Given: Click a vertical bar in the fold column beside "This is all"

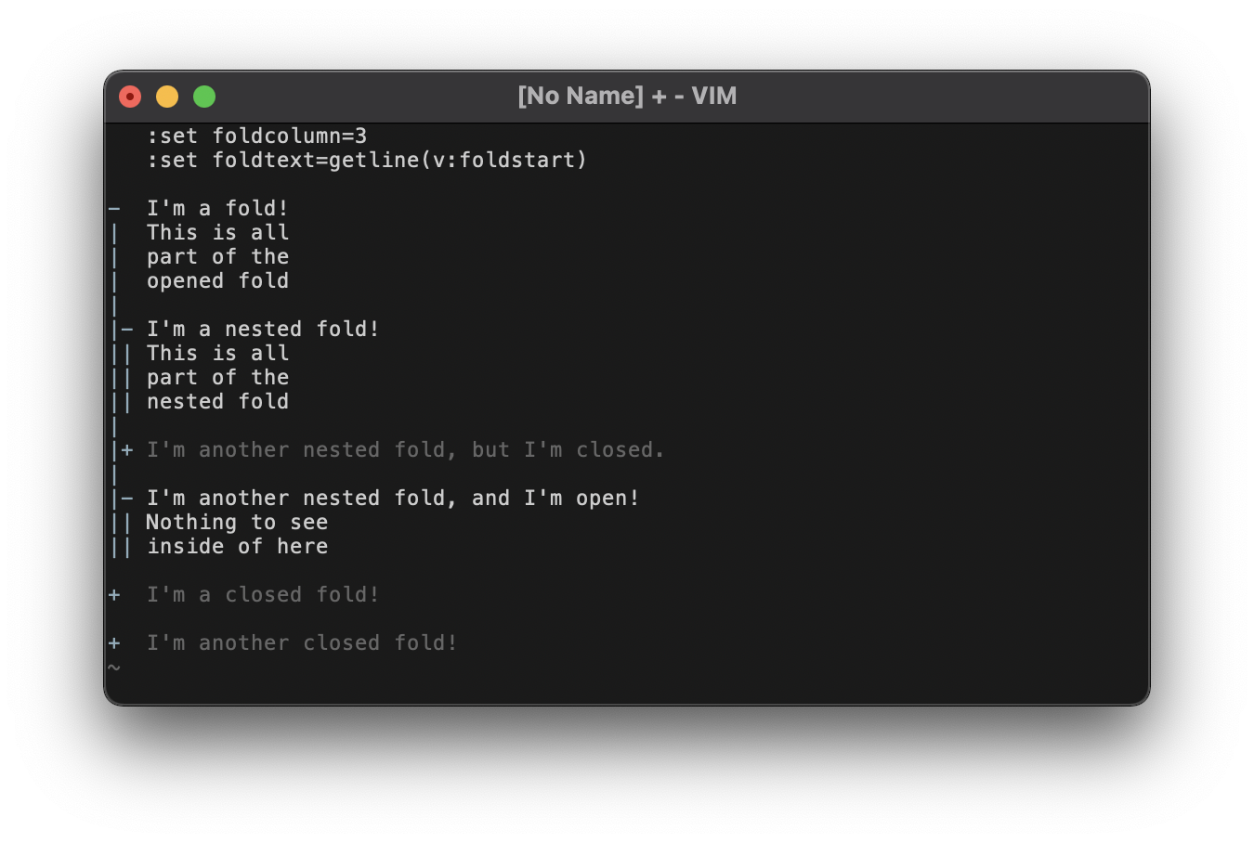Looking at the screenshot, I should click(113, 232).
